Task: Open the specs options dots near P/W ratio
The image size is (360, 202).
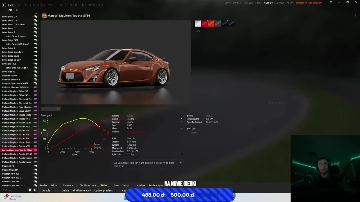Action: [182, 154]
